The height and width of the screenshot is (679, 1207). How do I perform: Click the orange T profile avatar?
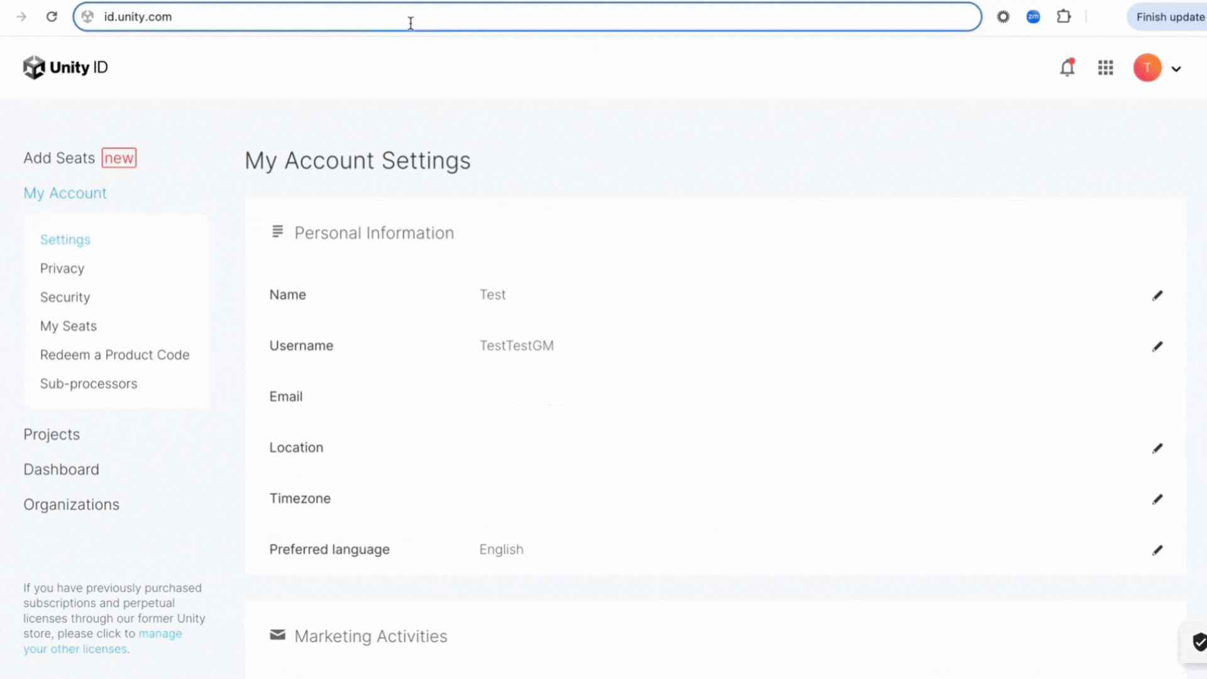[1147, 67]
